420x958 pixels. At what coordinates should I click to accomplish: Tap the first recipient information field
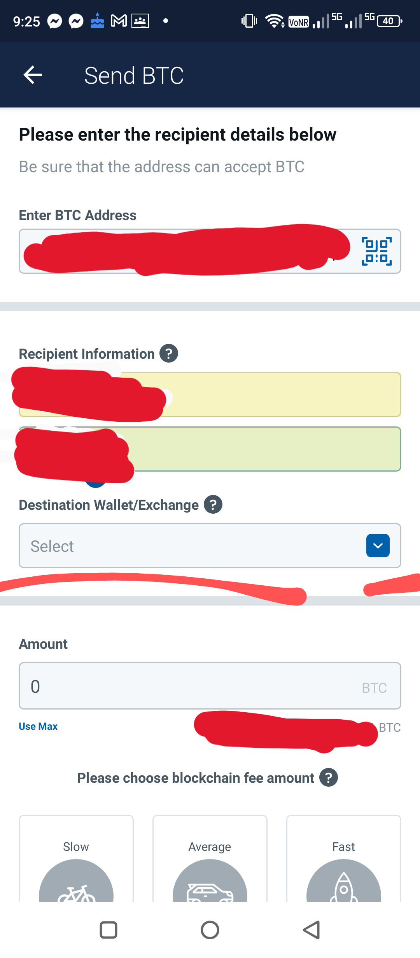(210, 394)
